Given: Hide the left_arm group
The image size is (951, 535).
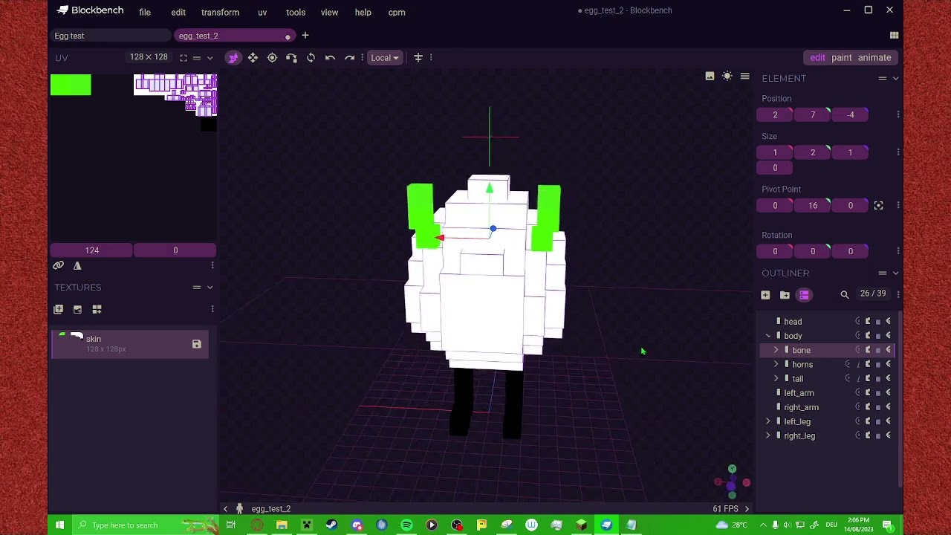Looking at the screenshot, I should [x=888, y=393].
